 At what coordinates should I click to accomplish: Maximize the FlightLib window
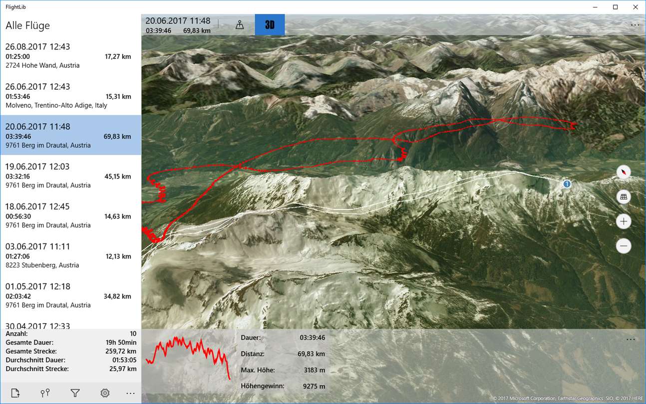[615, 7]
